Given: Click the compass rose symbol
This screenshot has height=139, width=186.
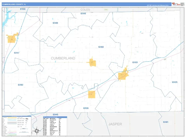Looking at the screenshot, I should point(37,131).
